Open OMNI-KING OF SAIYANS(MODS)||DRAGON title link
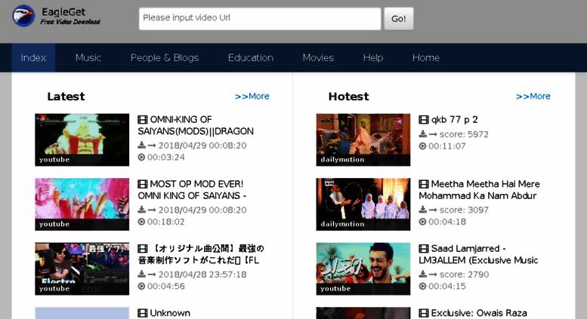This screenshot has height=319, width=587. tap(196, 125)
